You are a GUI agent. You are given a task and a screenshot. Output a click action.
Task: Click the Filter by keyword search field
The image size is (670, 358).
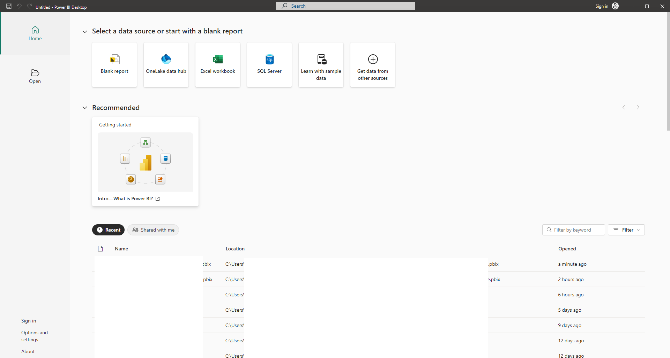pos(573,229)
